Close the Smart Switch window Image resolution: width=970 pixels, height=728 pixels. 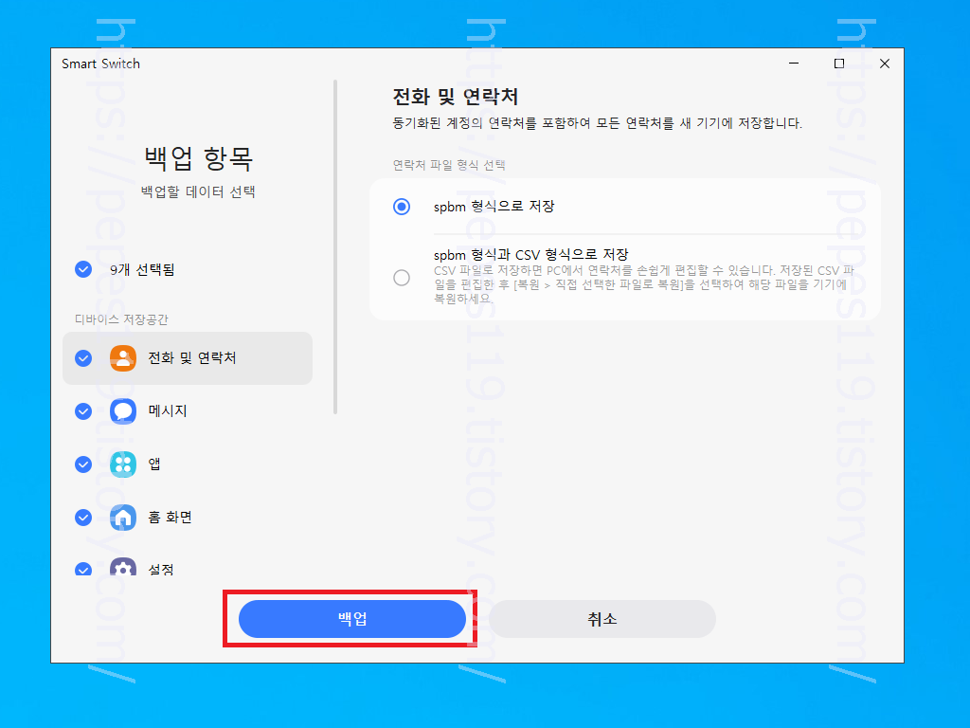click(885, 64)
